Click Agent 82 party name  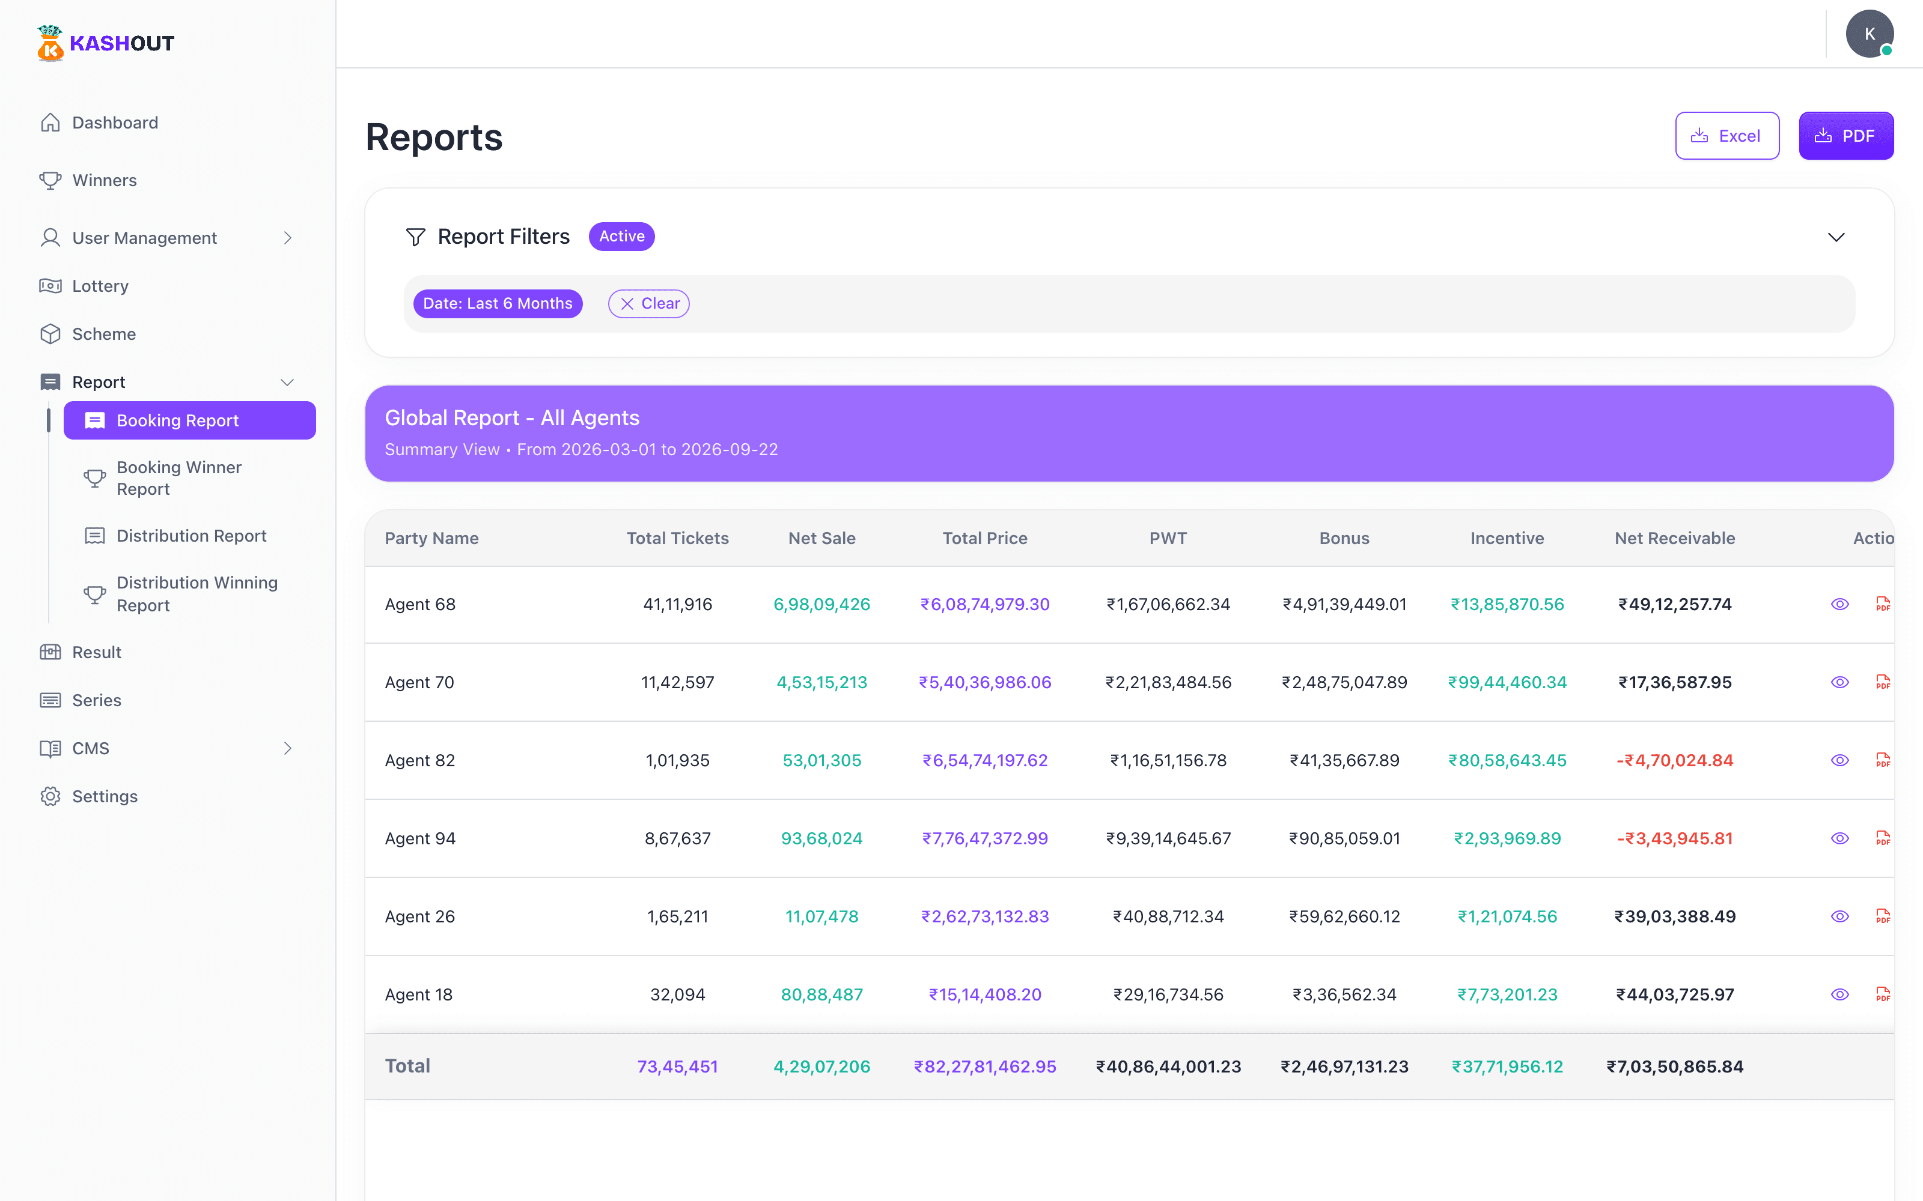click(x=419, y=760)
